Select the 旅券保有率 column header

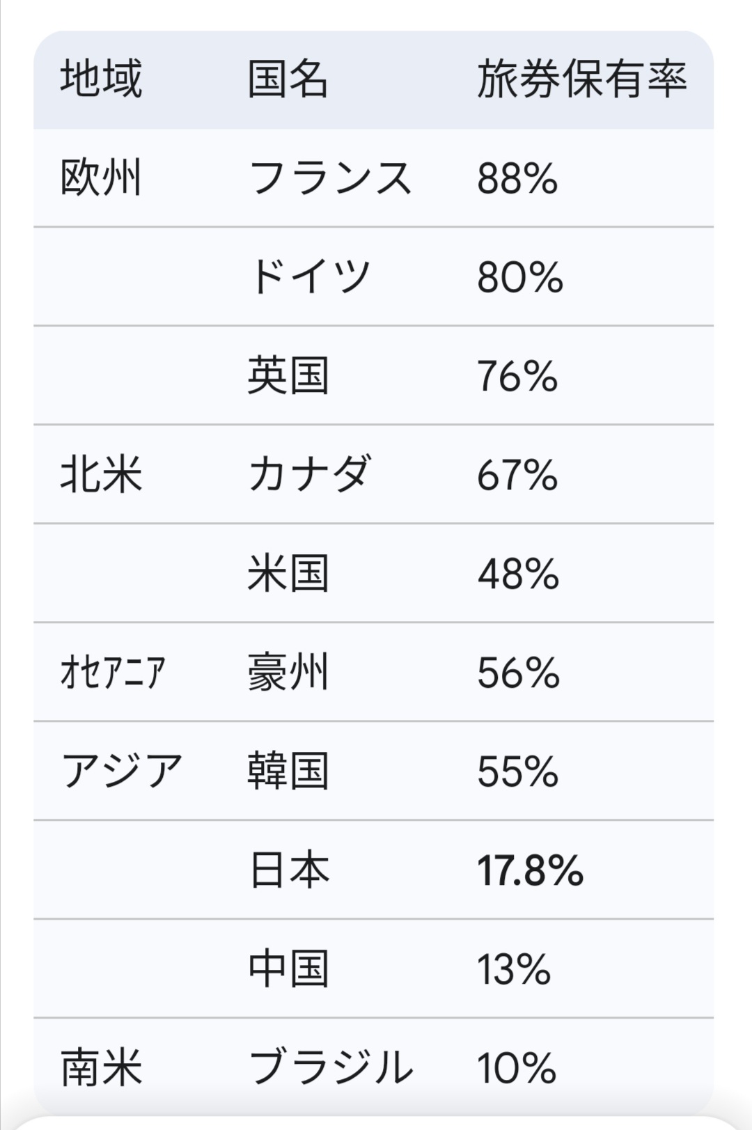582,79
